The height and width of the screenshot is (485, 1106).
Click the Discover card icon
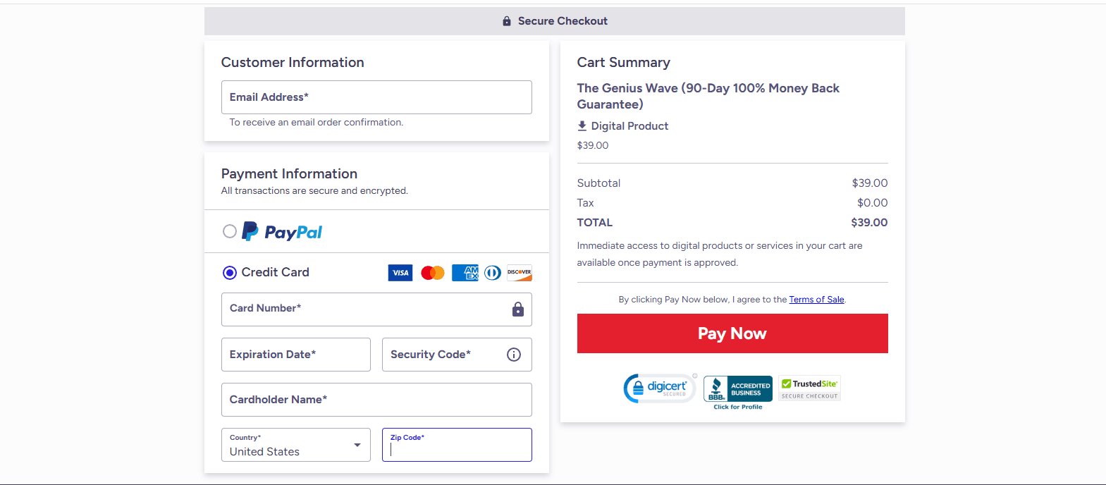(x=519, y=273)
